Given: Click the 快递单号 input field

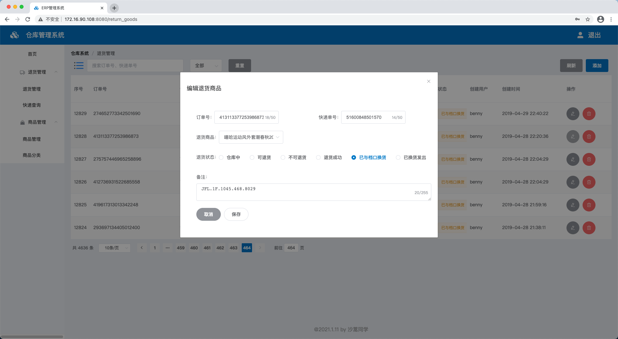Looking at the screenshot, I should coord(373,117).
